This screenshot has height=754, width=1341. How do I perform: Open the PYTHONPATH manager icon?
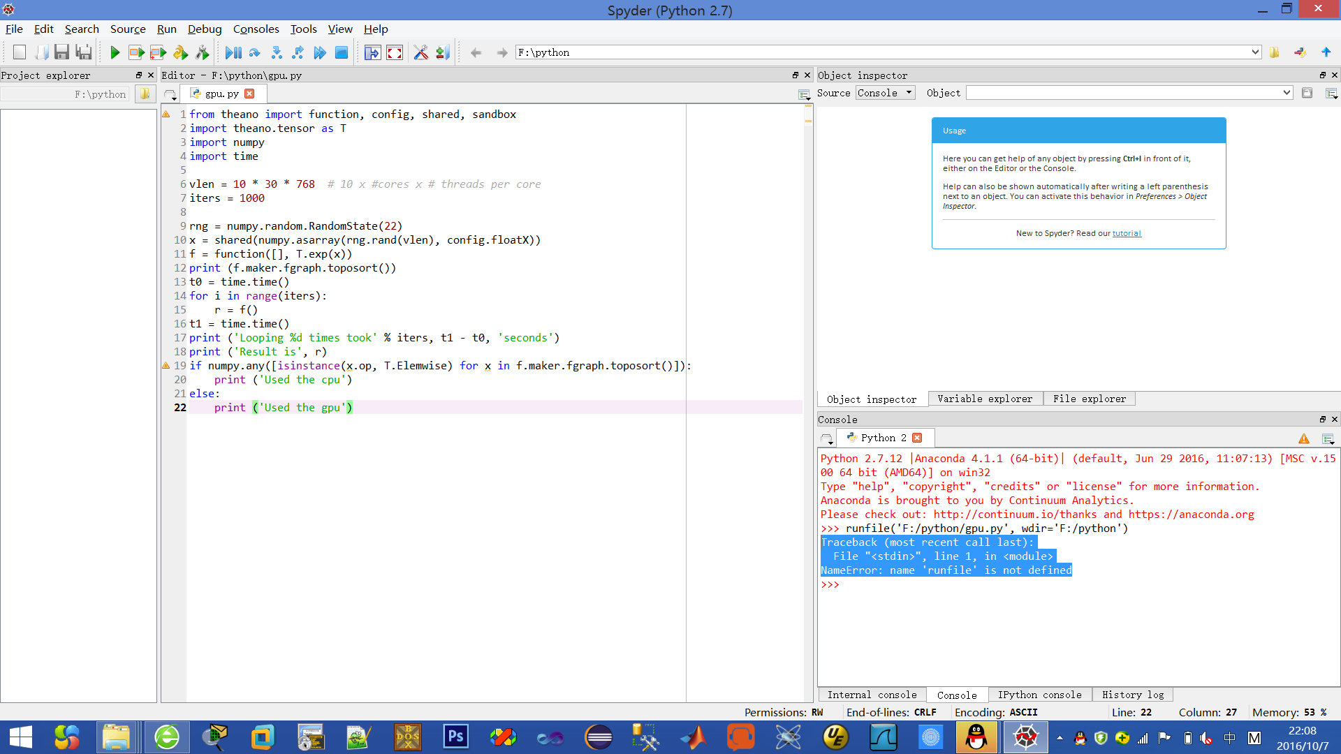(x=442, y=52)
